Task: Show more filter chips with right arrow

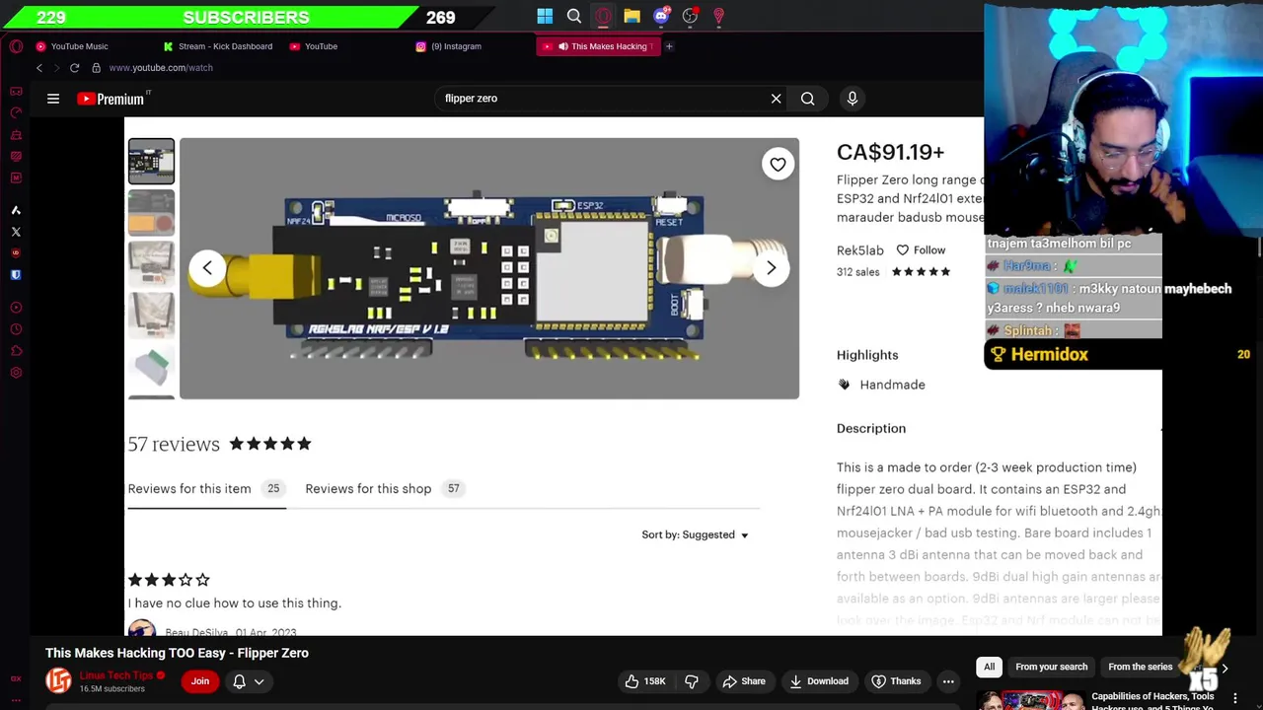Action: coord(1225,668)
